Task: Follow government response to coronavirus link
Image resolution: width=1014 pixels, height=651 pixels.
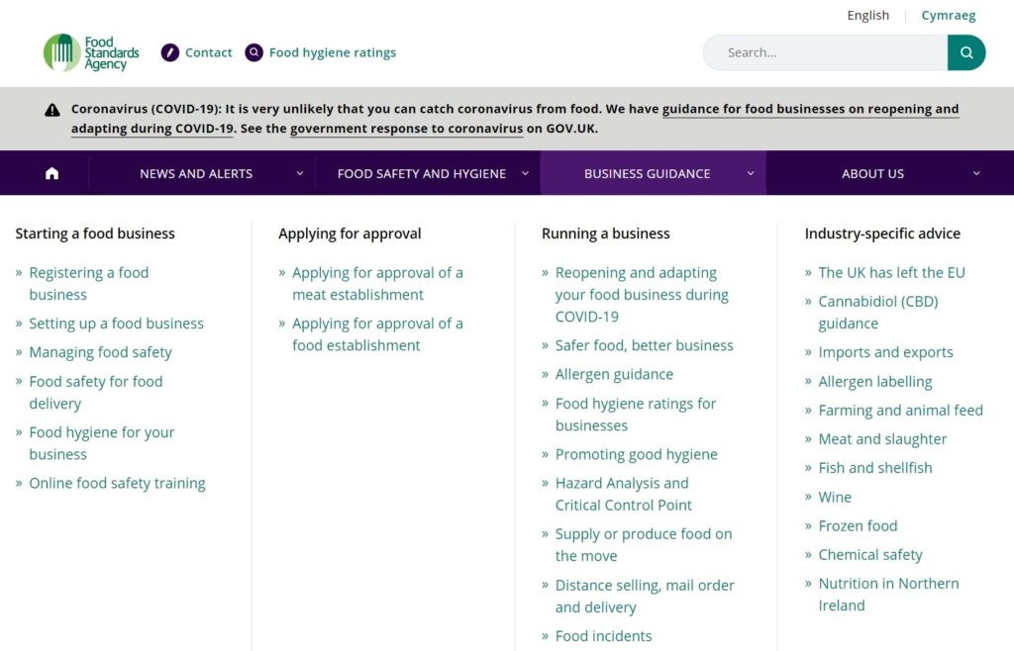Action: tap(406, 129)
